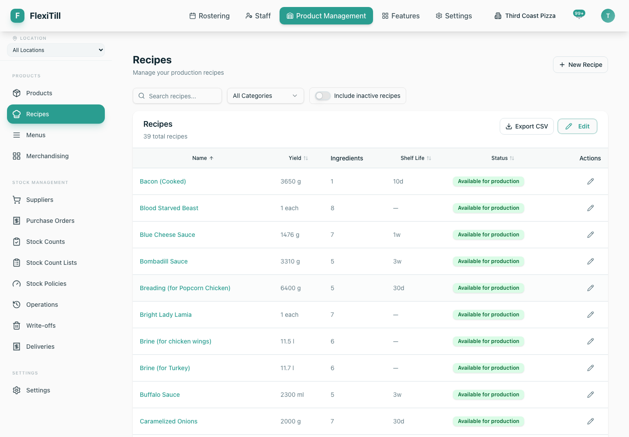Click the pencil edit icon for Blood Starved Beast
The height and width of the screenshot is (437, 629).
coord(590,208)
